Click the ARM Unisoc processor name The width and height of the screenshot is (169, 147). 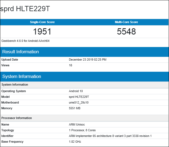[77, 124]
